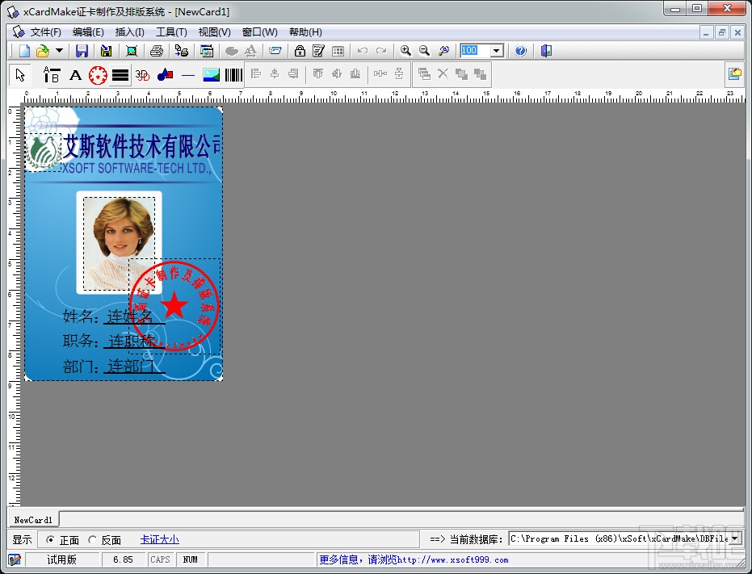752x574 pixels.
Task: Open the database table grid icon
Action: [338, 51]
